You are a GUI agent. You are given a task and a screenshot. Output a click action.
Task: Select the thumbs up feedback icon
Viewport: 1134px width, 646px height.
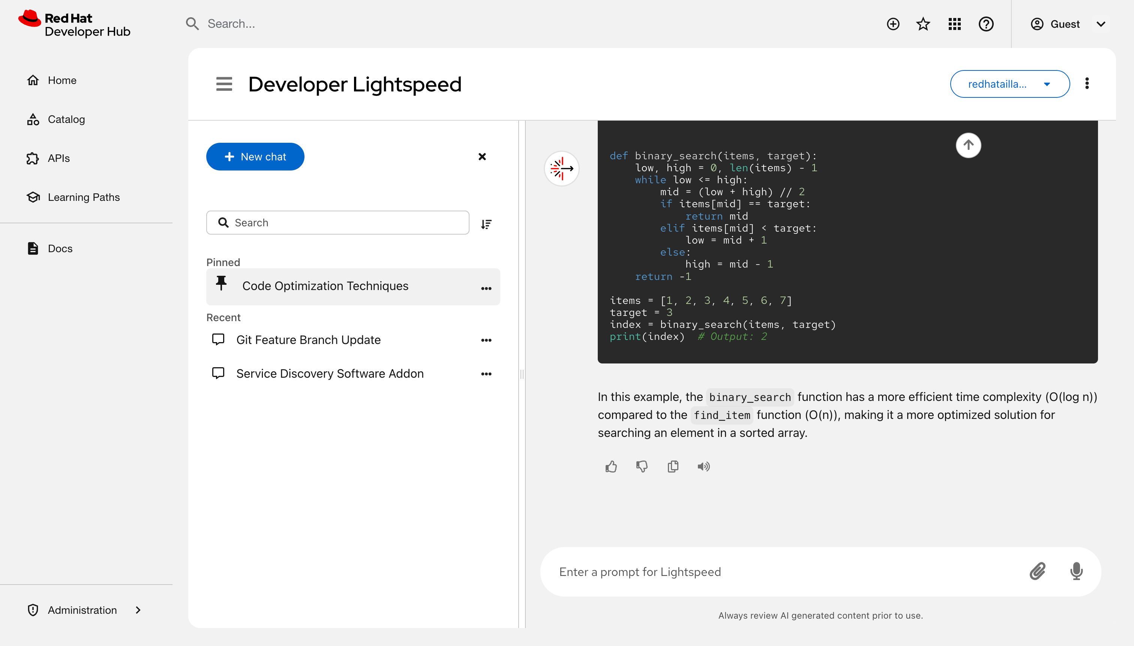(x=611, y=466)
